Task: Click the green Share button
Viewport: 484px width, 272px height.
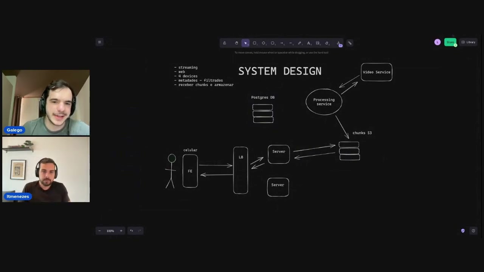Action: tap(450, 42)
